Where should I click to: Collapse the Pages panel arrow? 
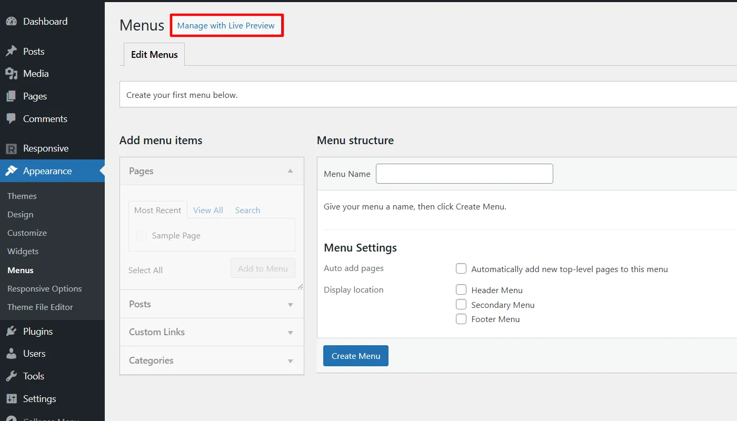290,171
